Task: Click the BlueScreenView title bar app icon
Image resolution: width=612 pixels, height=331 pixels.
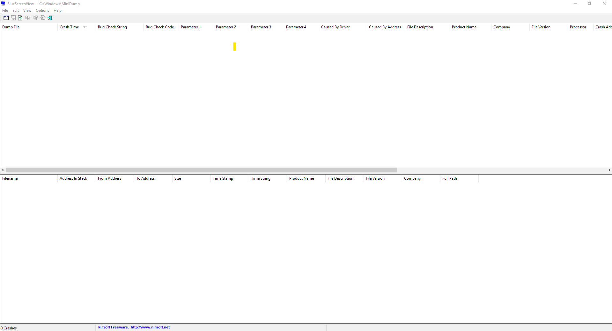Action: coord(3,4)
